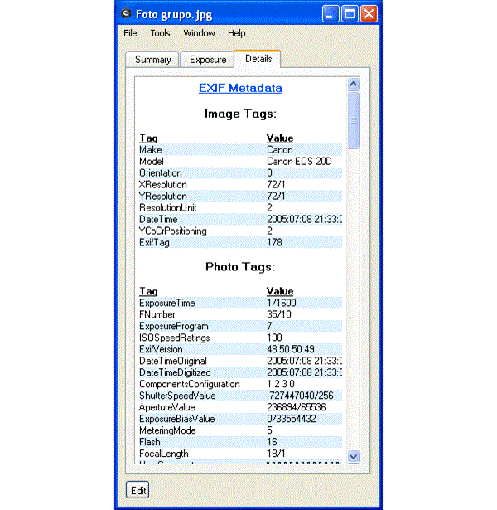Open the File menu

(130, 33)
